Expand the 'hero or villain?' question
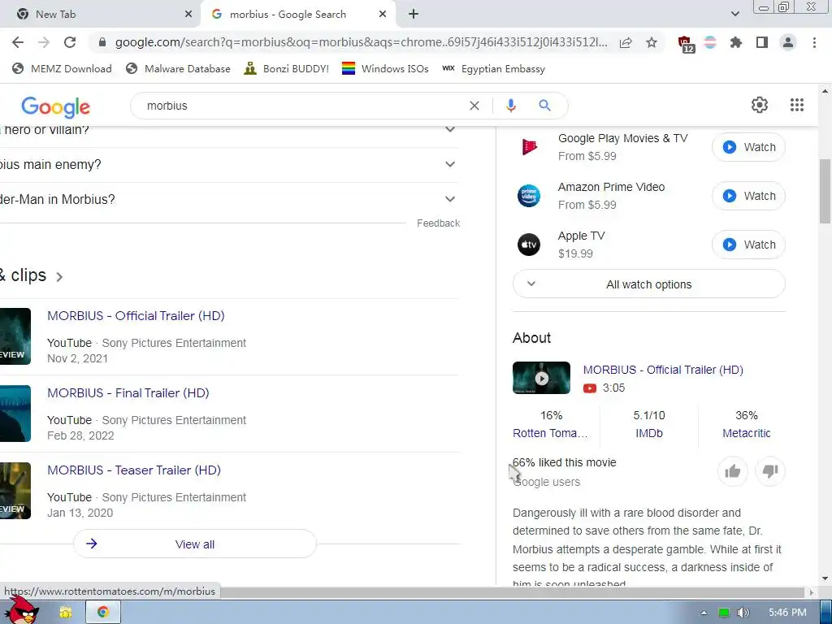832x624 pixels. 450,129
